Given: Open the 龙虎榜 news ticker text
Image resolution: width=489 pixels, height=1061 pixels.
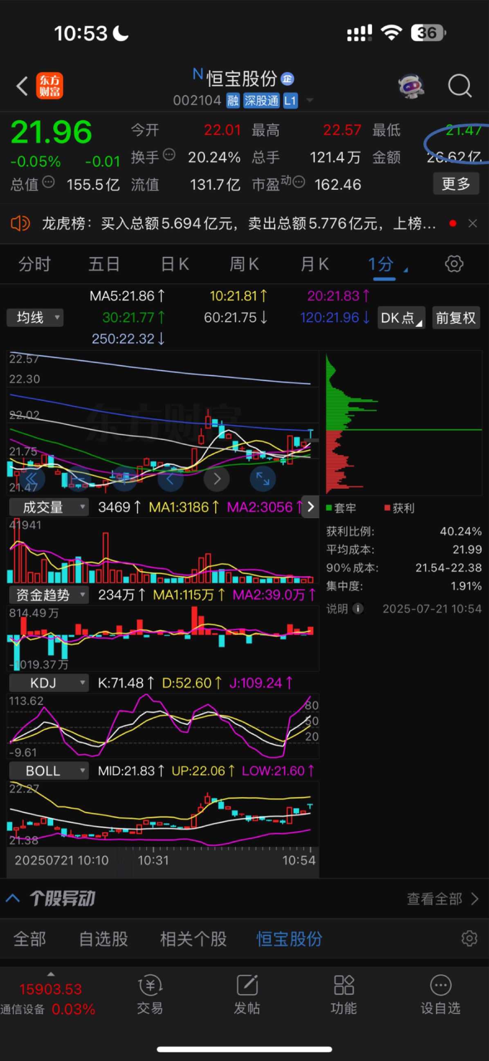Looking at the screenshot, I should click(239, 224).
